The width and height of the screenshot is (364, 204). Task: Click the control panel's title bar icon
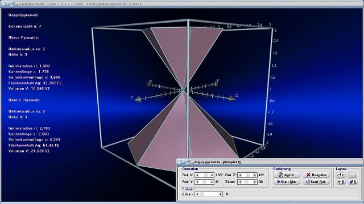(x=192, y=162)
